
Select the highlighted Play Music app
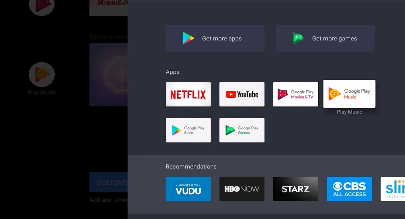[x=349, y=94]
